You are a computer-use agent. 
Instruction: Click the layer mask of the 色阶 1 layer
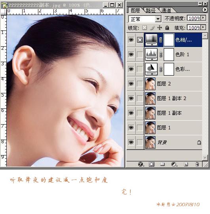169,55
